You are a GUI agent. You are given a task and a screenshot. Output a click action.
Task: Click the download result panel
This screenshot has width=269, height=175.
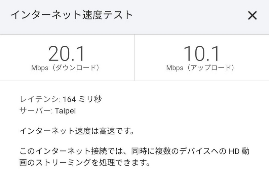(67, 57)
